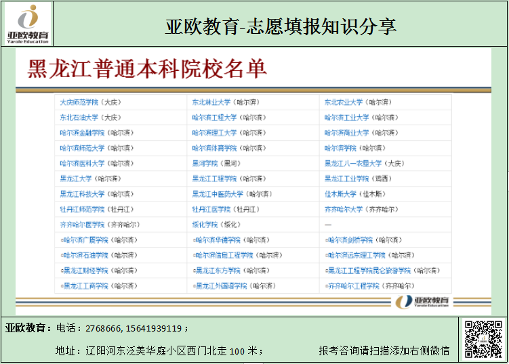Open the 哈尔滨石油学院 link
This screenshot has width=509, height=364.
click(85, 256)
